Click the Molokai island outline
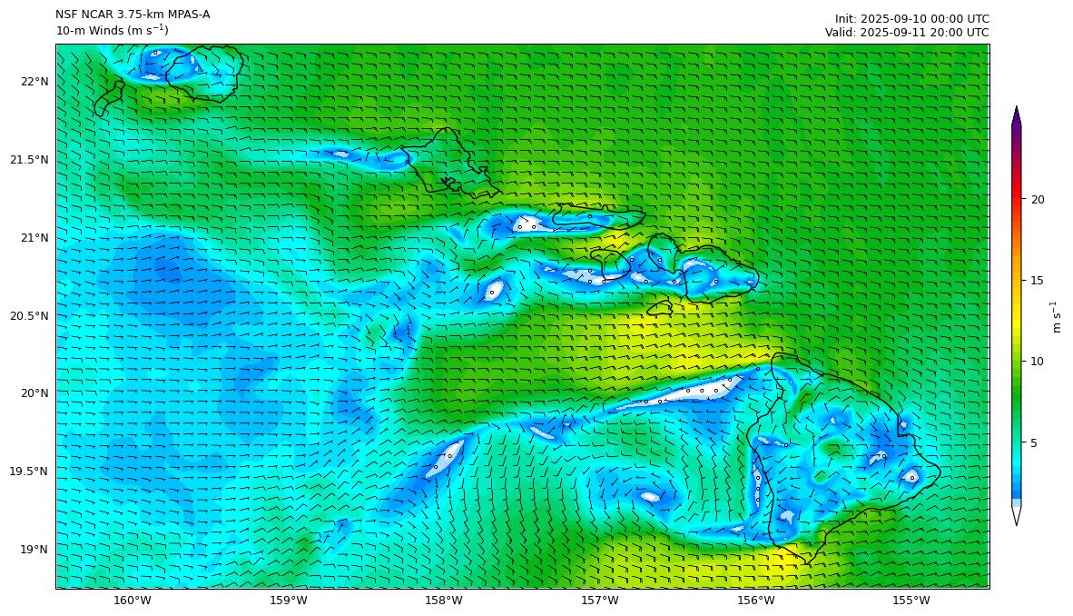1073x616 pixels. click(x=597, y=216)
